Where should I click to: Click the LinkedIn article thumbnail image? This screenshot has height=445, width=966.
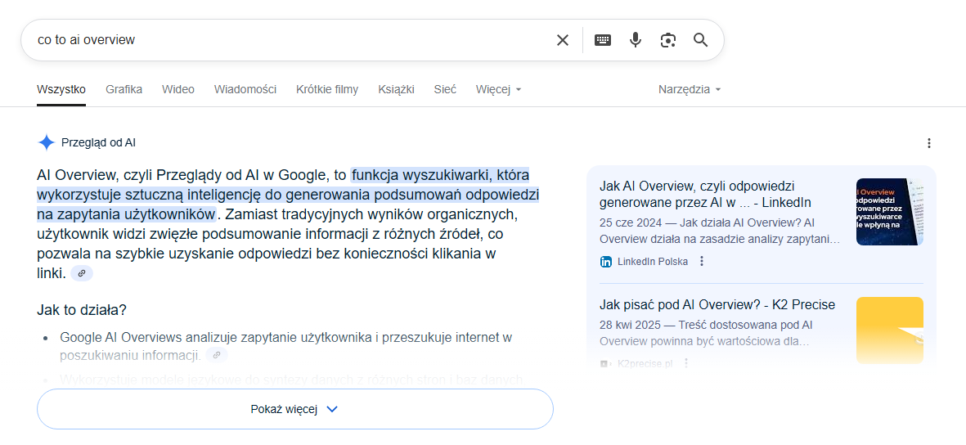890,212
